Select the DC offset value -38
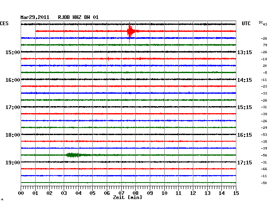This screenshot has width=269, height=204. click(264, 114)
